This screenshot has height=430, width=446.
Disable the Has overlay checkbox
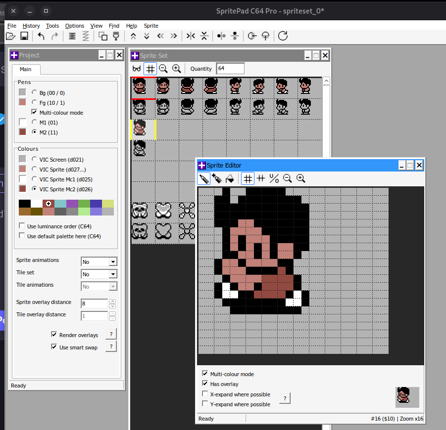[205, 384]
